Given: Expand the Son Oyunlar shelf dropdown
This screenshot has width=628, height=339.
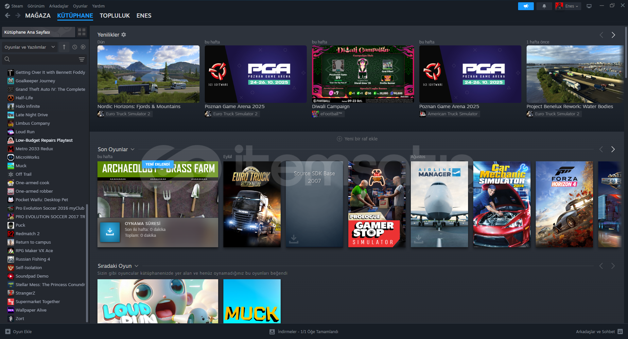Looking at the screenshot, I should coord(132,149).
